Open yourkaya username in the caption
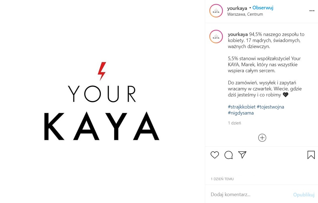 tap(238, 34)
